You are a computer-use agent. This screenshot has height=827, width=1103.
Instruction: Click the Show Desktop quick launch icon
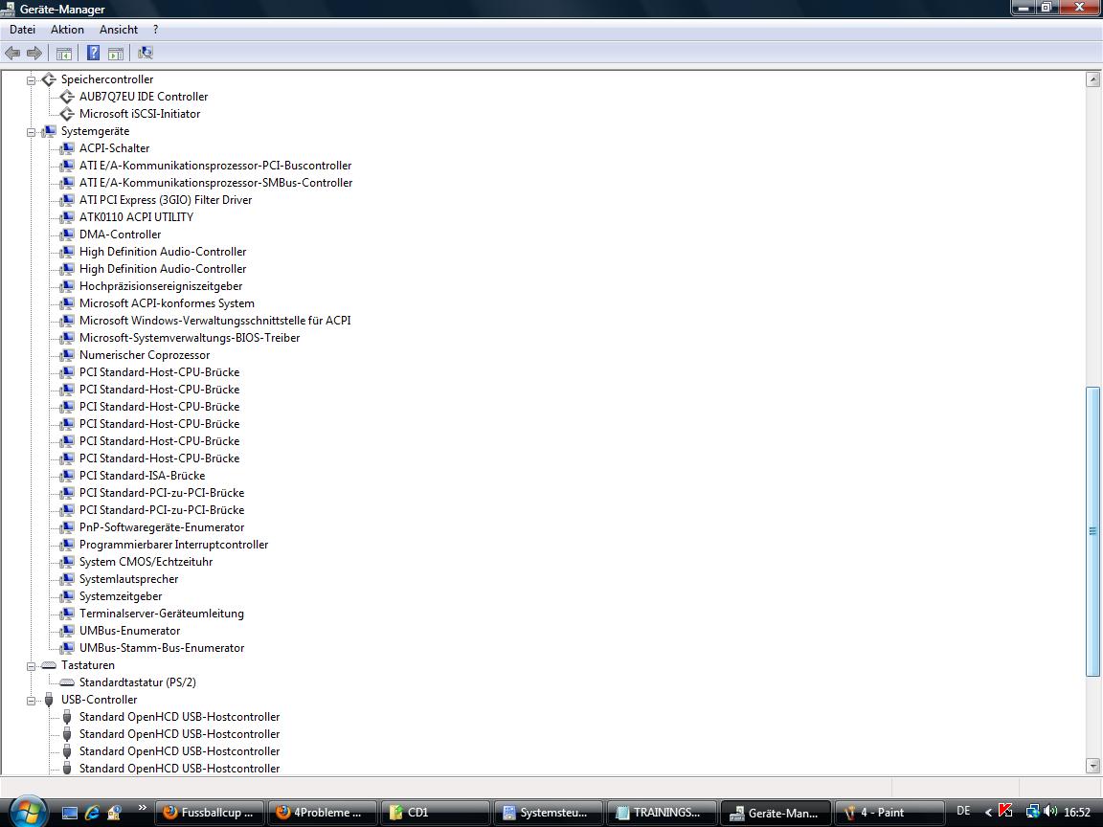click(x=69, y=813)
